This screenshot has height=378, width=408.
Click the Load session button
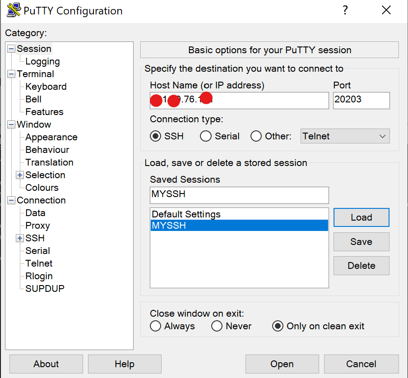pos(362,217)
